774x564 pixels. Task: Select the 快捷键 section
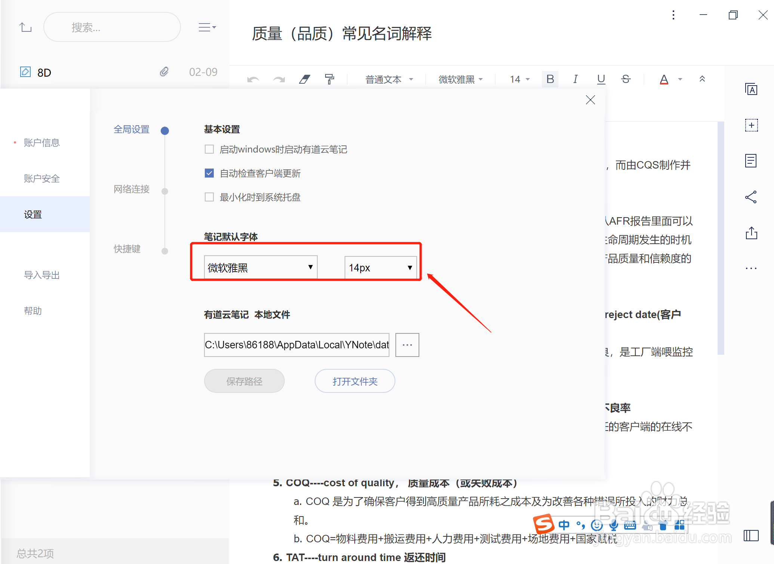(127, 249)
